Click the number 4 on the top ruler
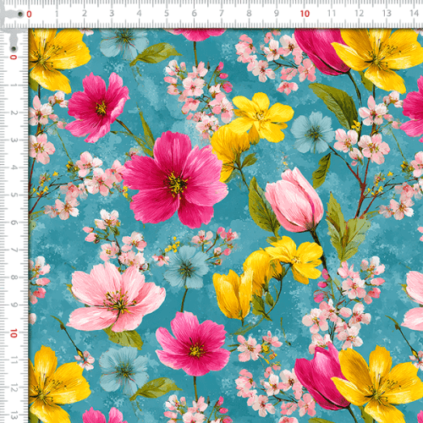 click(x=139, y=14)
